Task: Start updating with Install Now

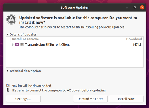Action: click(126, 99)
